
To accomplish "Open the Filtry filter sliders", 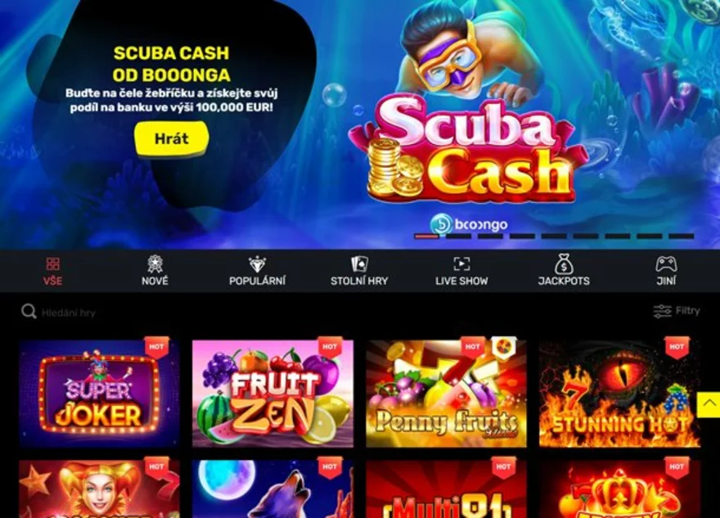I will tap(677, 311).
